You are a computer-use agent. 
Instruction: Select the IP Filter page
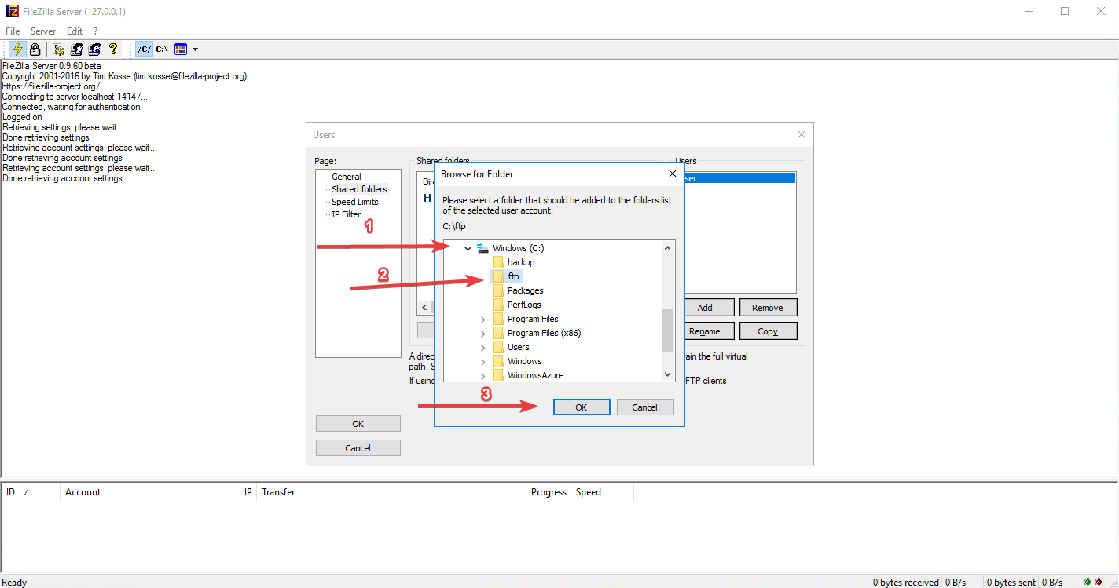pyautogui.click(x=347, y=214)
